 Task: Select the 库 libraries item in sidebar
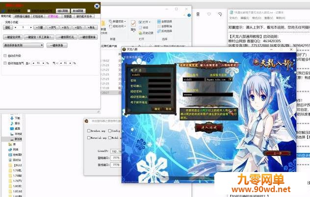[x=12, y=144]
